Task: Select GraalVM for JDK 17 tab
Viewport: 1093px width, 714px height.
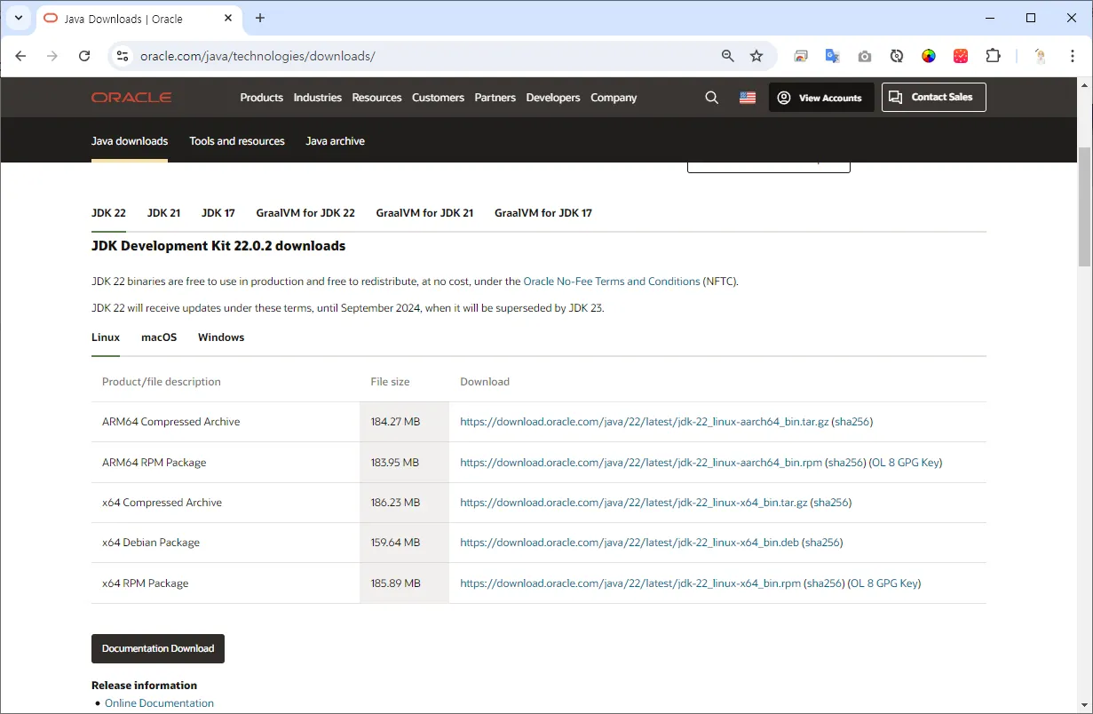Action: 543,213
